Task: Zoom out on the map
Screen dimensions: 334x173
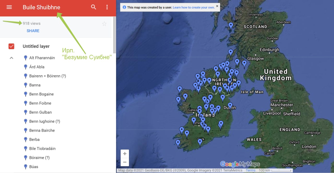Action: 125,162
